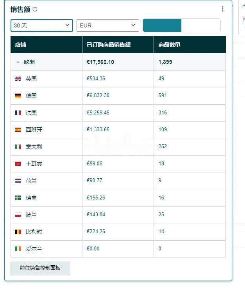Collapse the 欧洲 region row
Viewport: 245px width, 290px height.
tap(18, 62)
